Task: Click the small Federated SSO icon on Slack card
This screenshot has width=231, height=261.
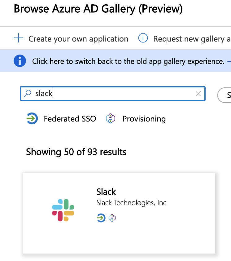Action: point(101,218)
